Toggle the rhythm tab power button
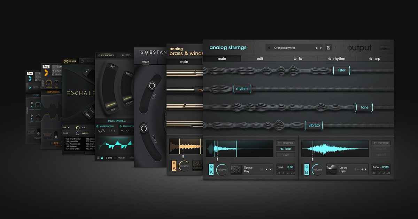This screenshot has width=418, height=219. tap(330, 59)
